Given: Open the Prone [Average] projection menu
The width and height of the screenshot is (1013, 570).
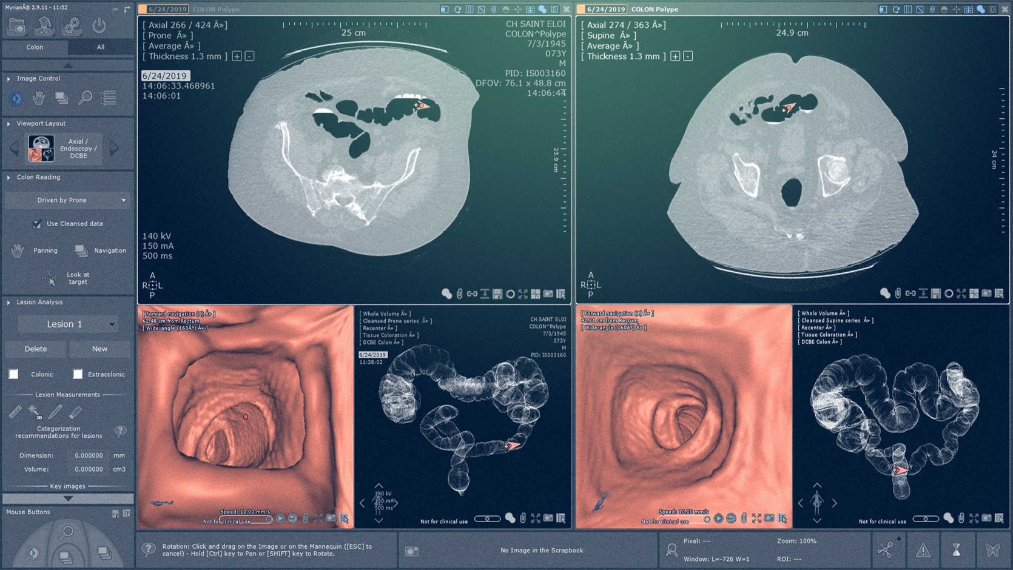Looking at the screenshot, I should tap(171, 46).
